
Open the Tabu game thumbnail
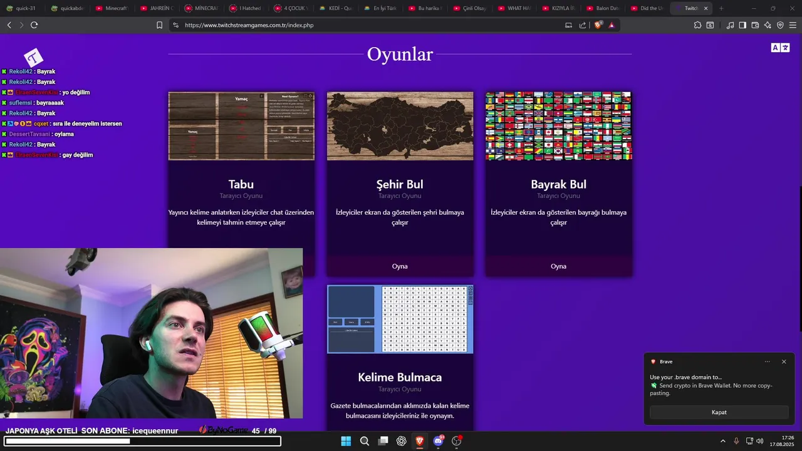tap(241, 126)
